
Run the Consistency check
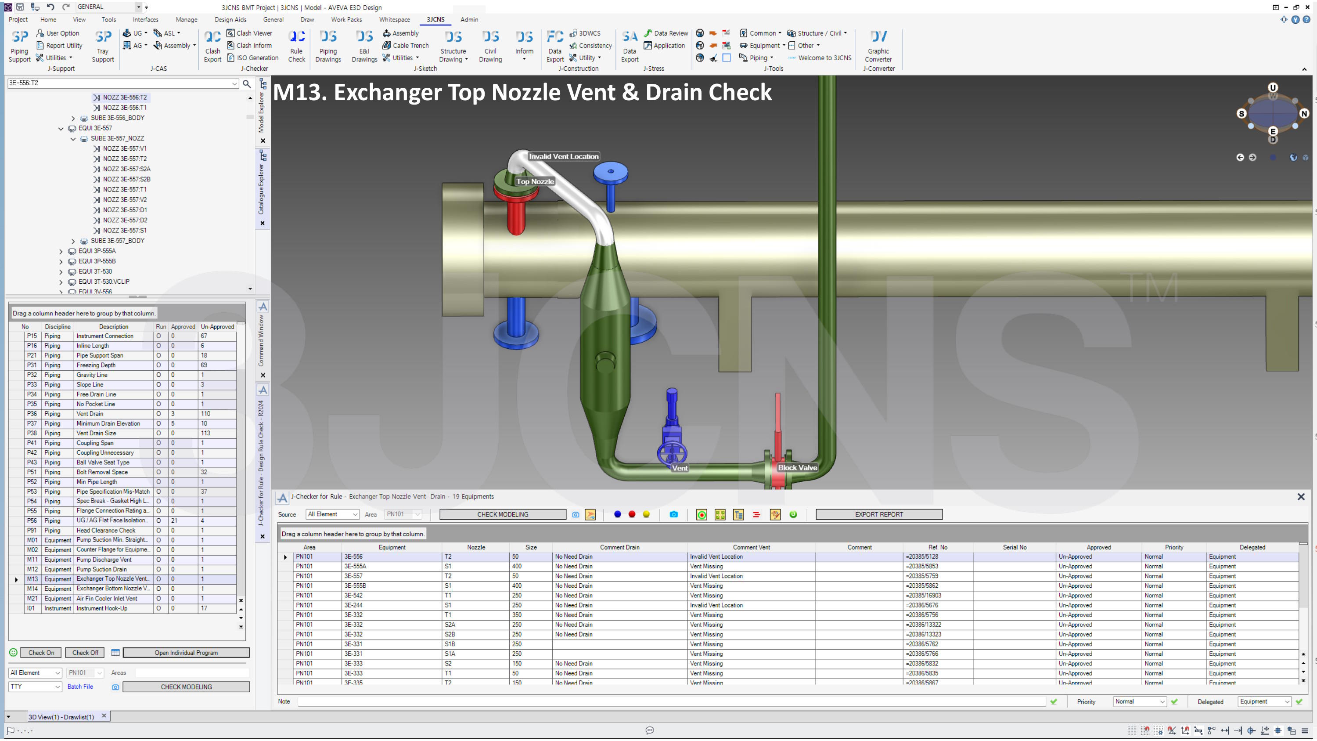point(590,46)
